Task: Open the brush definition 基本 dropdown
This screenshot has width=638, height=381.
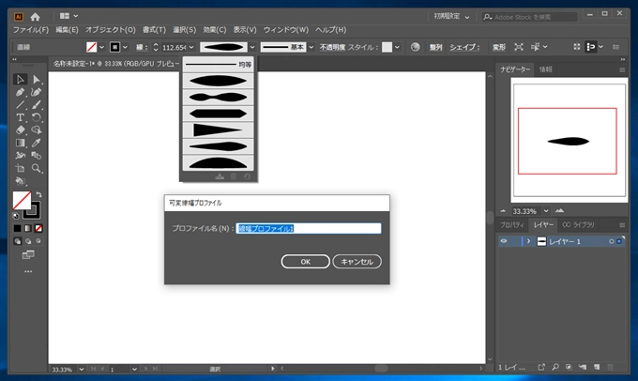Action: [311, 47]
